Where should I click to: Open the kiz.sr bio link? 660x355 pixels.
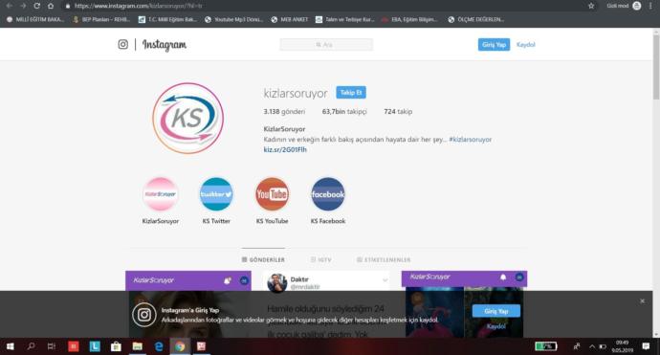click(285, 149)
